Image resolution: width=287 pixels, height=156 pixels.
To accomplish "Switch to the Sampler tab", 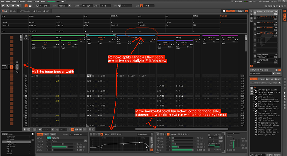I will 25,11.
